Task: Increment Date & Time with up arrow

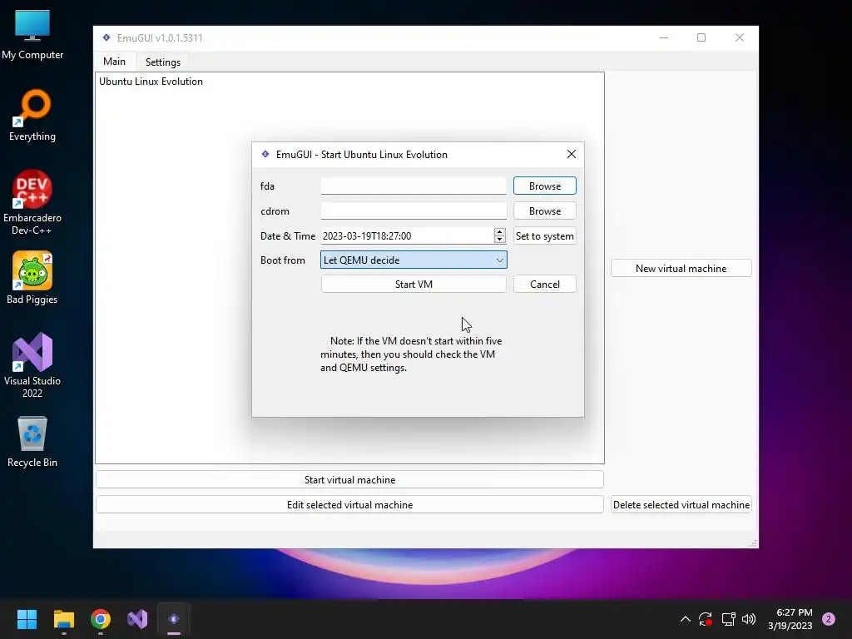Action: [499, 232]
